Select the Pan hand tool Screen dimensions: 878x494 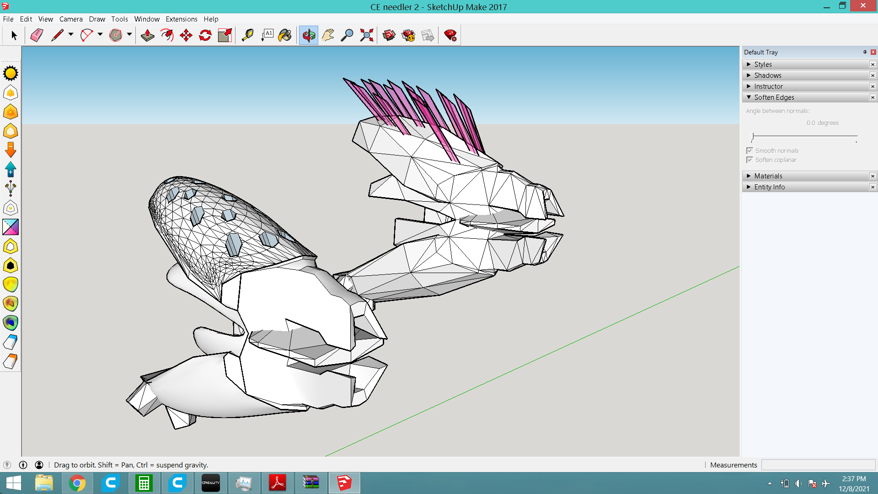point(328,35)
